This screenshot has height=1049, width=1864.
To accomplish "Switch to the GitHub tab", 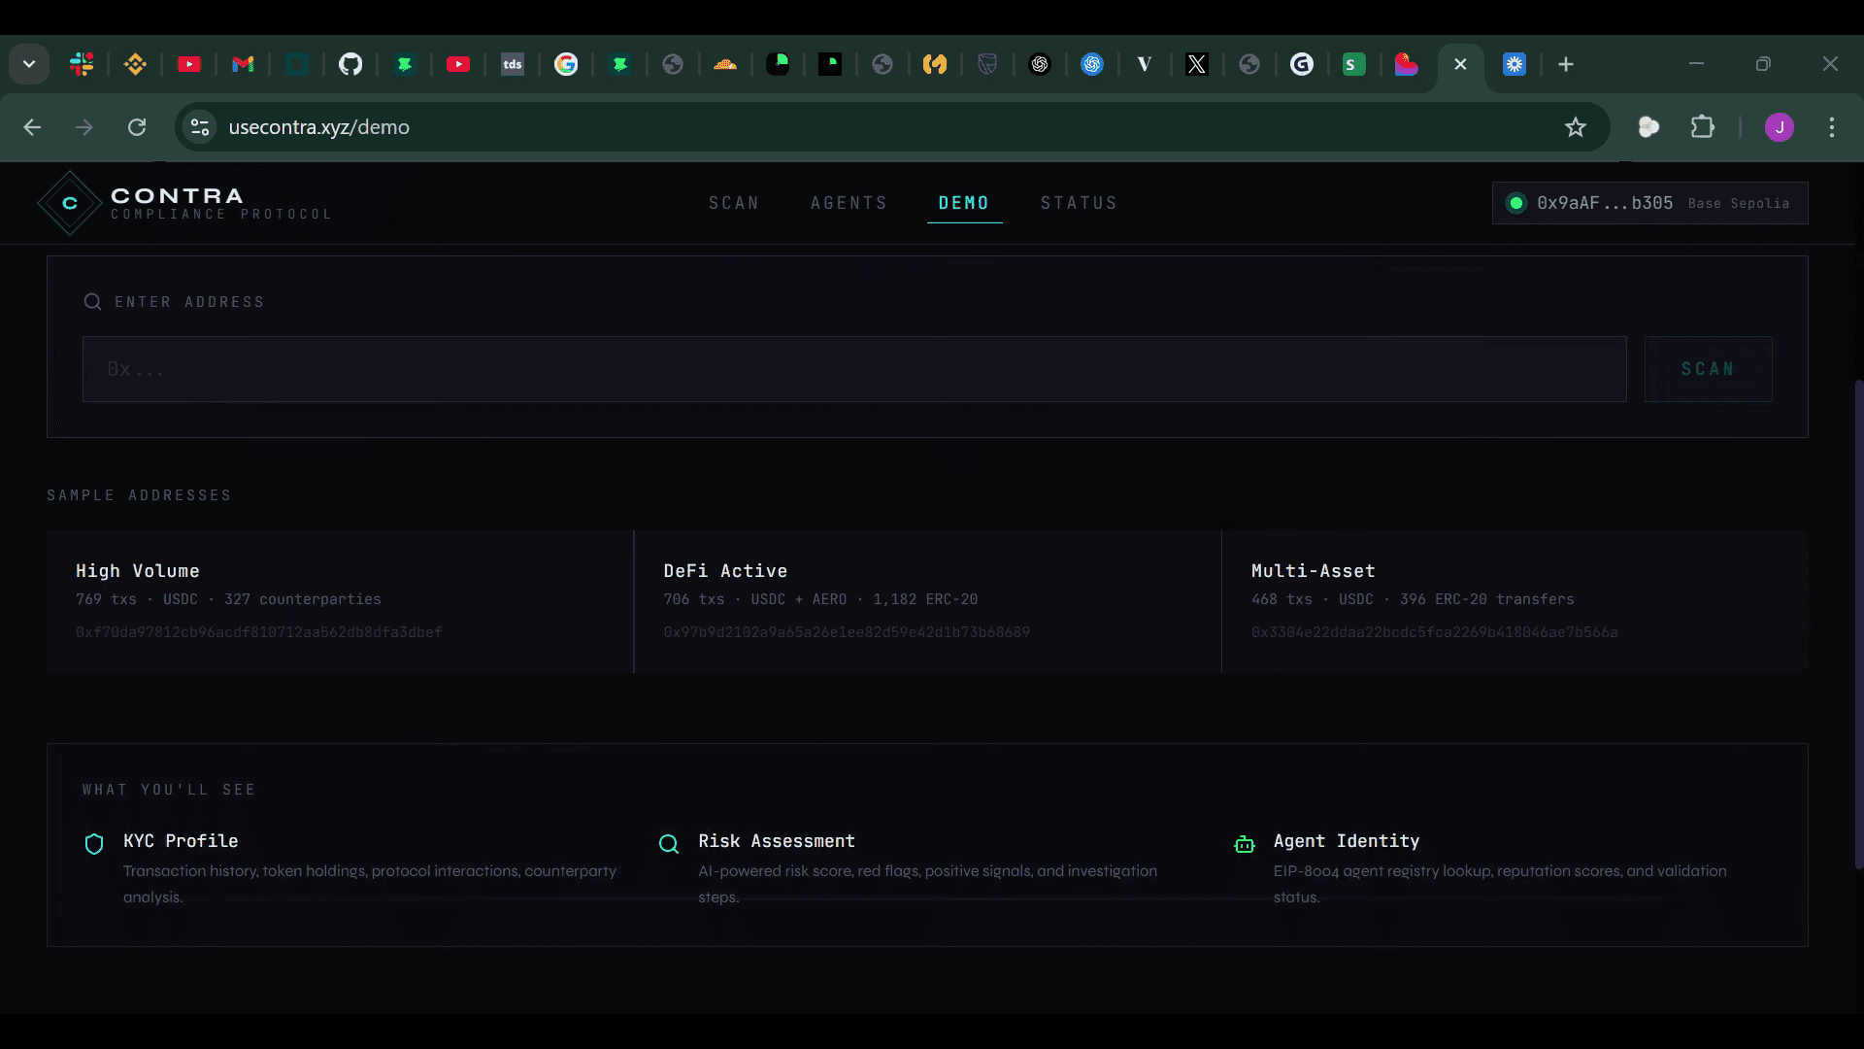I will coord(350,64).
